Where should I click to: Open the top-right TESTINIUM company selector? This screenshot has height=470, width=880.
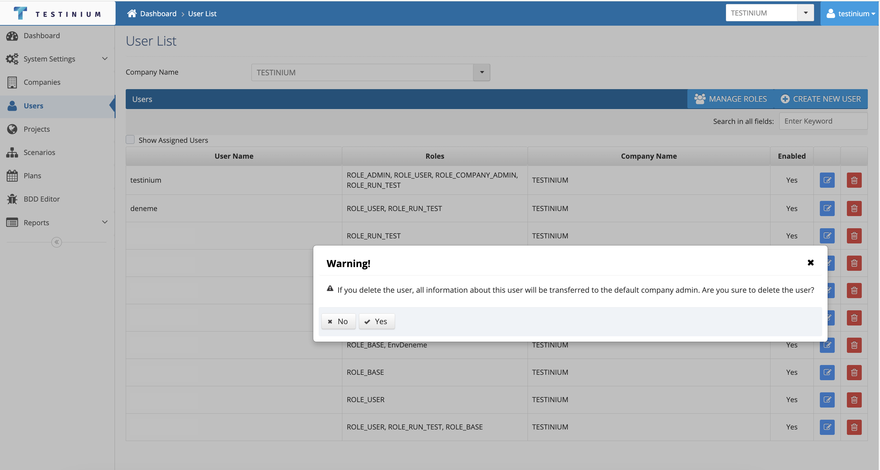click(x=805, y=13)
